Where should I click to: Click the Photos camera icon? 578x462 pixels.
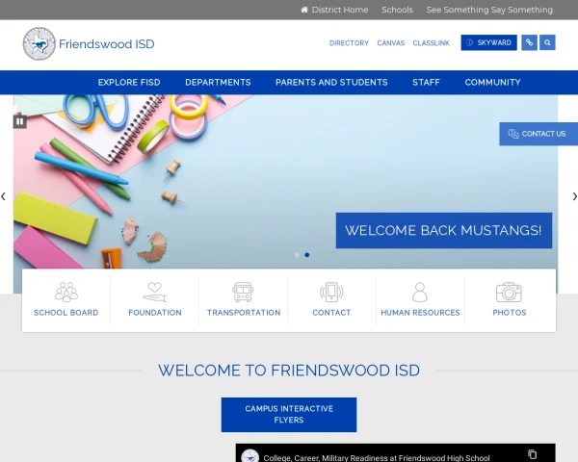tap(509, 293)
